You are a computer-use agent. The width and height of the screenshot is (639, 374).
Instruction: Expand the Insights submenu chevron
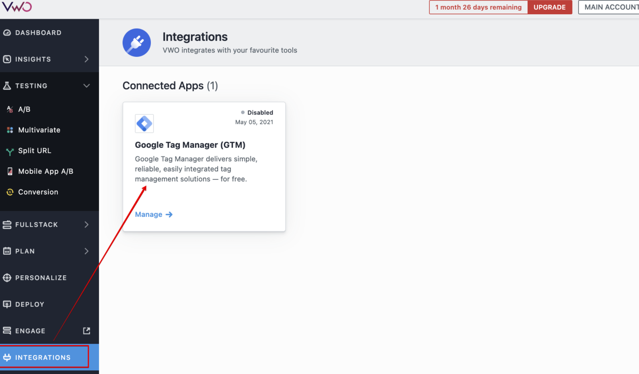tap(86, 59)
